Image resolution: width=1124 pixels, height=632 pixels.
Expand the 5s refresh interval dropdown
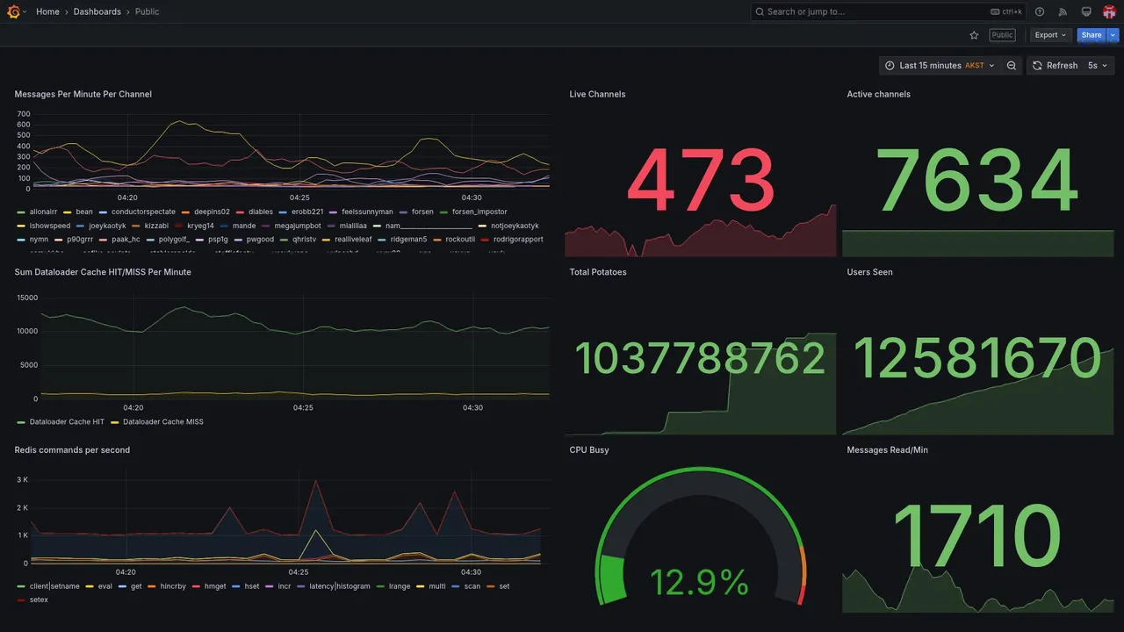click(x=1099, y=66)
